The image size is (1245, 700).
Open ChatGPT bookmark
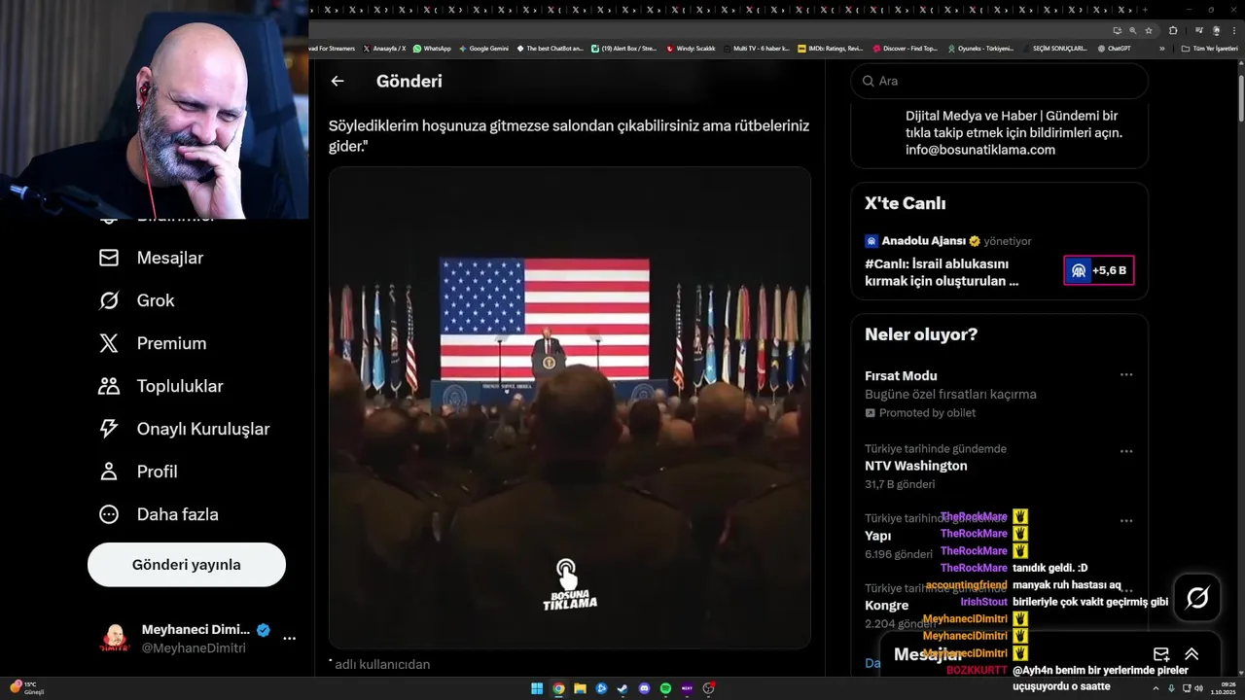tap(1114, 49)
